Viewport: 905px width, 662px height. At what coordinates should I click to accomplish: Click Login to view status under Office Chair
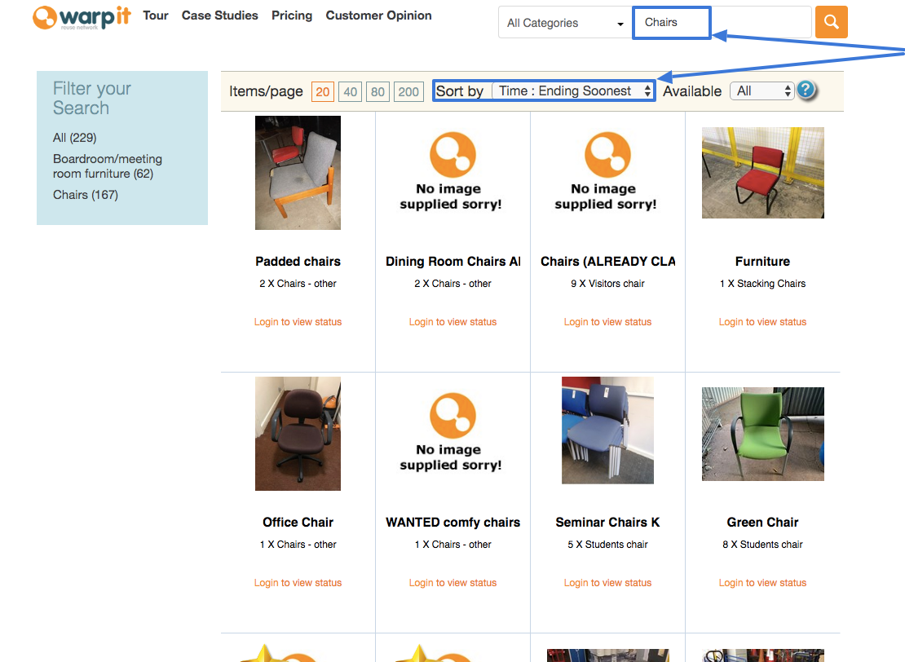[x=298, y=583]
